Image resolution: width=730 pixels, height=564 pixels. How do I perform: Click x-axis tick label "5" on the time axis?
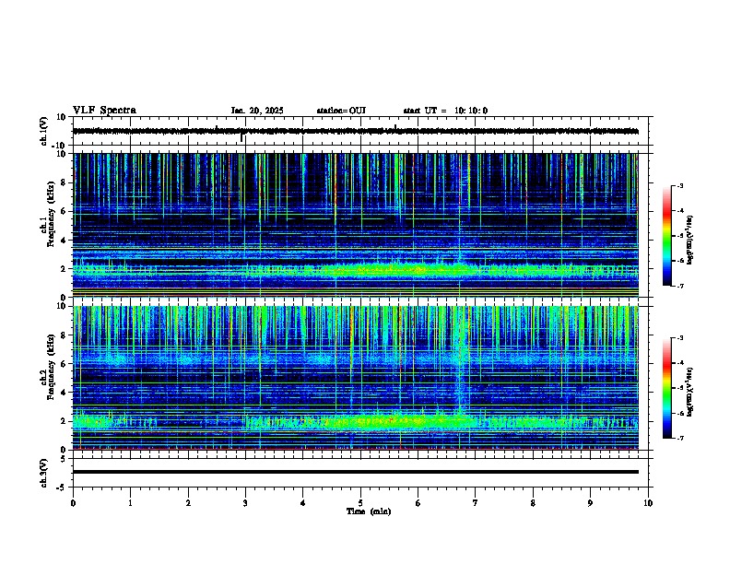click(360, 503)
